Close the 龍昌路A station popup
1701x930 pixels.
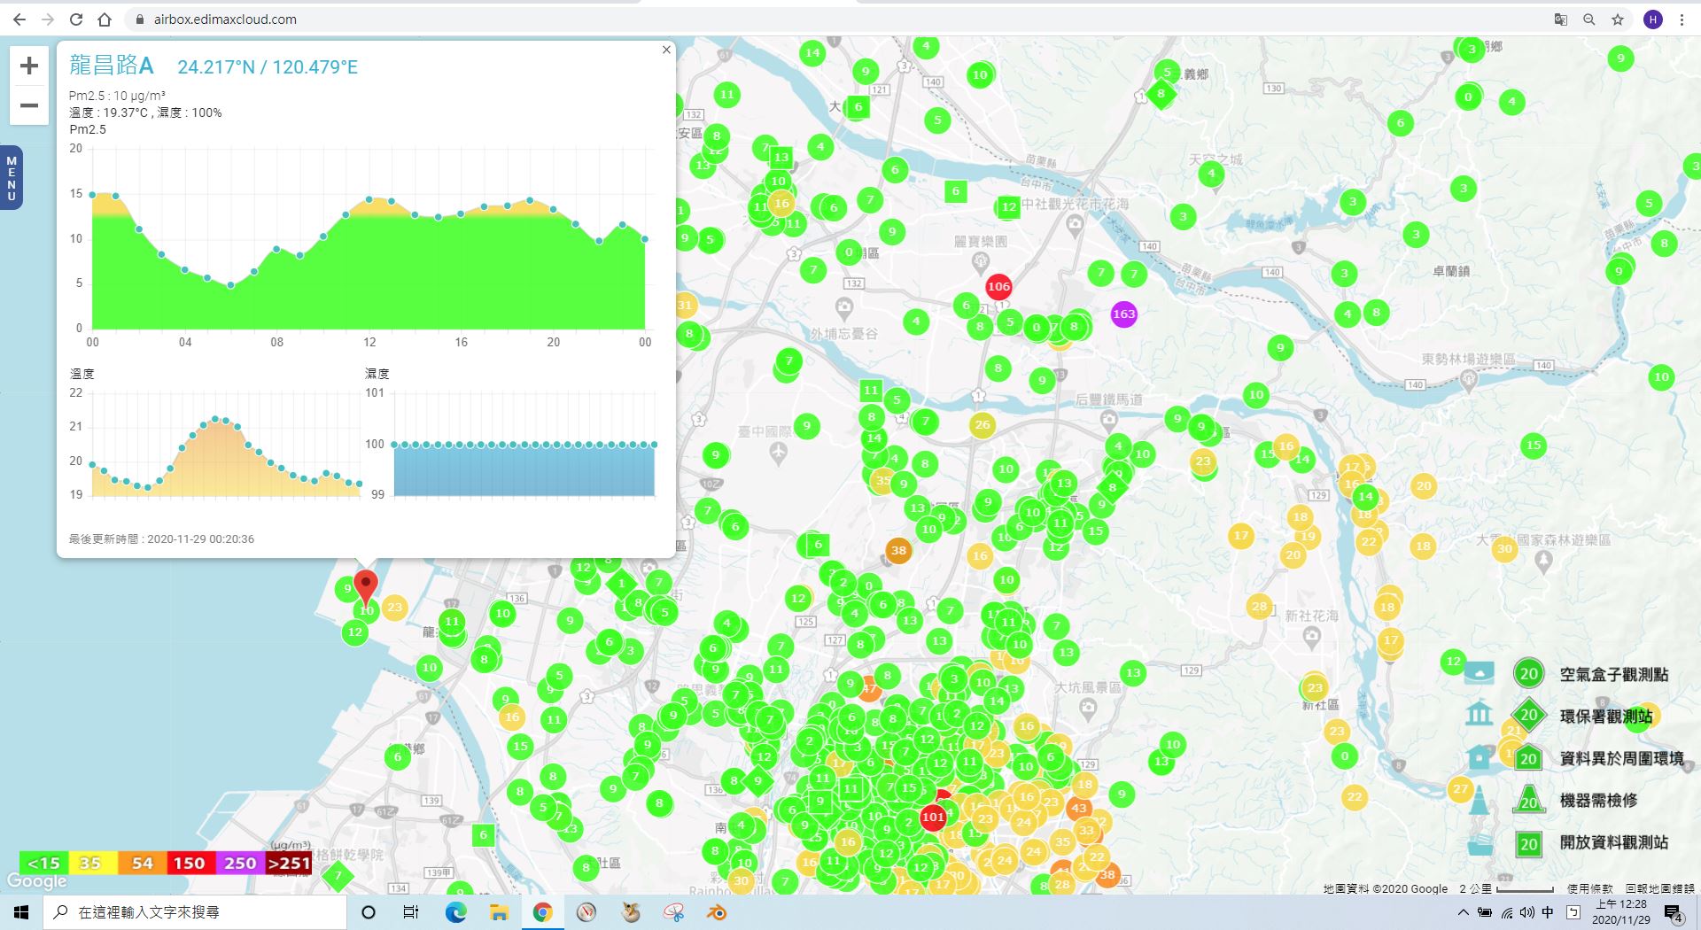666,50
